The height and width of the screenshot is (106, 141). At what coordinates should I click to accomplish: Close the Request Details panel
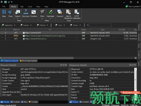(66, 65)
